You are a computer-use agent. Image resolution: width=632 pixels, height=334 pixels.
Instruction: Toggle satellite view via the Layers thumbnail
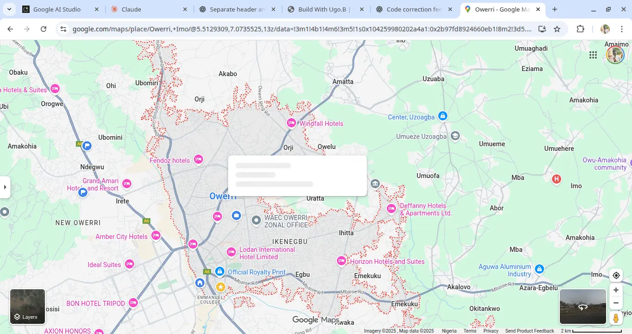click(27, 306)
